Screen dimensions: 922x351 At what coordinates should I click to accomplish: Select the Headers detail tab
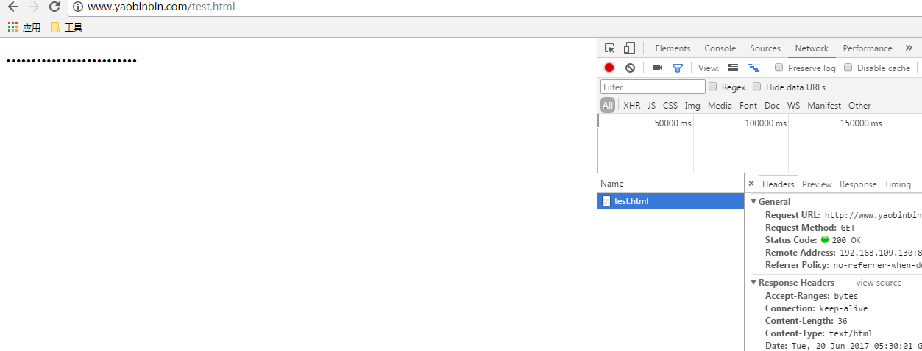click(x=779, y=184)
